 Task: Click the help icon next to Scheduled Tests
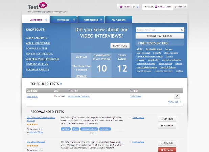coord(61,84)
